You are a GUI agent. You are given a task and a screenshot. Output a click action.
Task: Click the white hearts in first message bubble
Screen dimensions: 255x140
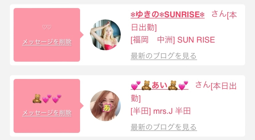click(47, 27)
